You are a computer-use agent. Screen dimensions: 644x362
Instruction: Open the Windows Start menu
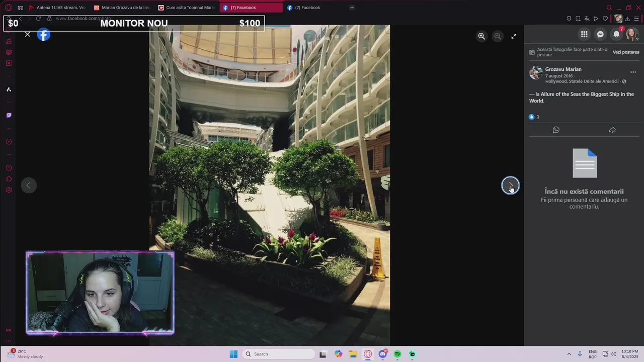[x=233, y=354]
